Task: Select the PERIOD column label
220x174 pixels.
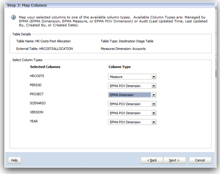Action: (36, 85)
